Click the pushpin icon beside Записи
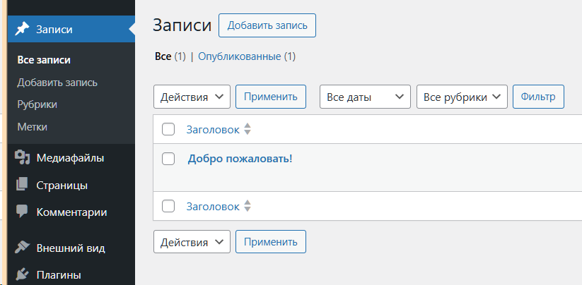 click(22, 29)
